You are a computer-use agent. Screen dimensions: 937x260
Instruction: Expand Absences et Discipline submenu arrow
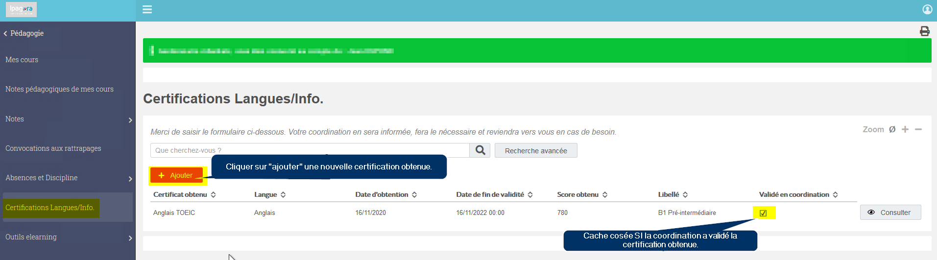pos(130,179)
